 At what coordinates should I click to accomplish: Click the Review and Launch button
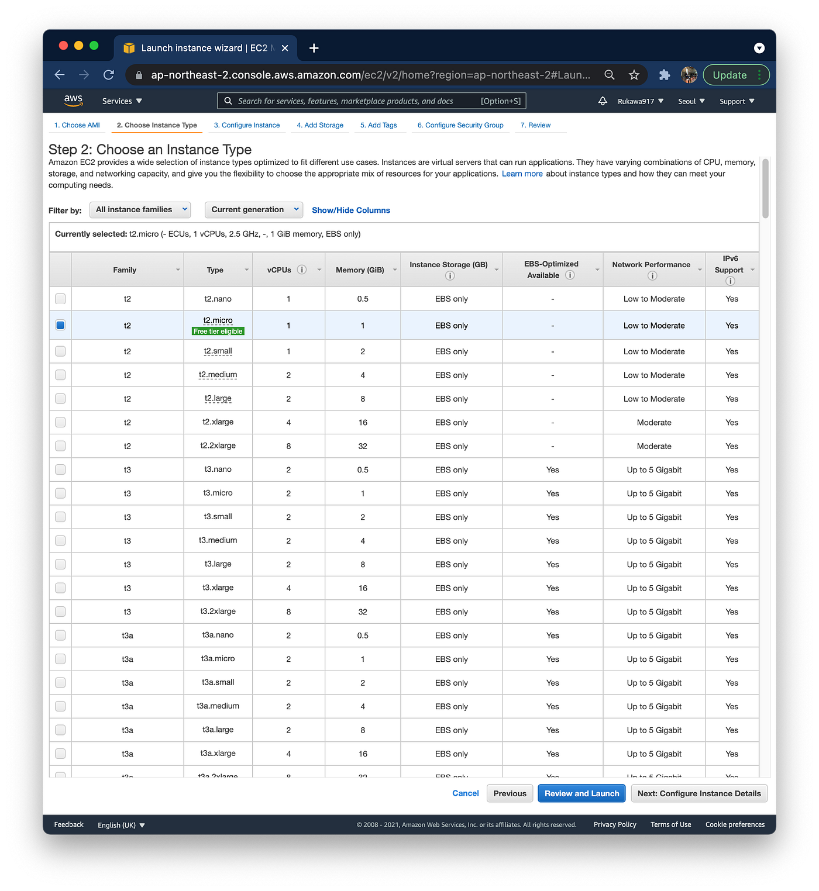[x=582, y=793]
